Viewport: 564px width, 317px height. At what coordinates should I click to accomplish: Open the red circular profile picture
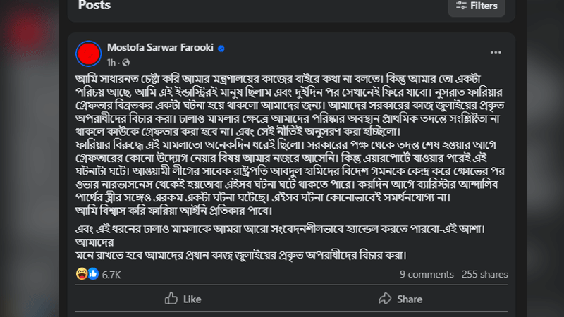[88, 54]
